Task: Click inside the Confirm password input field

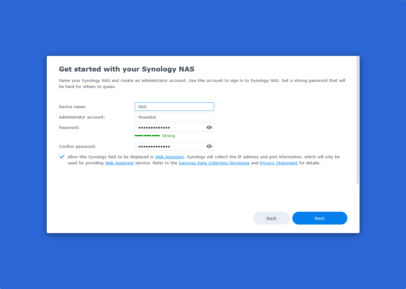Action: click(x=170, y=146)
